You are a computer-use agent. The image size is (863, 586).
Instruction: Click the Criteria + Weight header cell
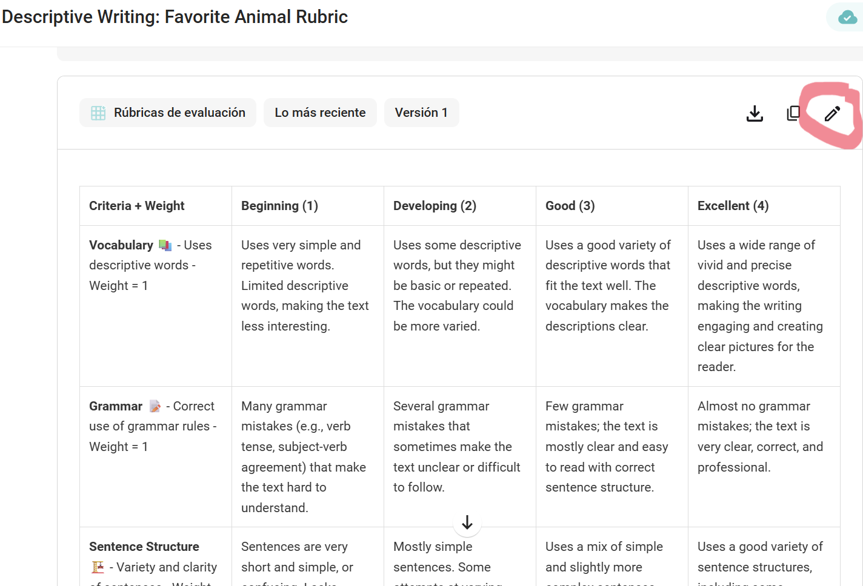(x=156, y=206)
